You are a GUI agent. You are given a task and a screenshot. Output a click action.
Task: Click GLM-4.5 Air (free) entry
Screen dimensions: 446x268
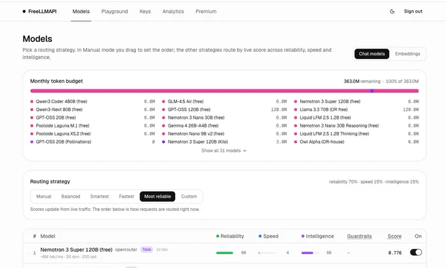pos(186,101)
